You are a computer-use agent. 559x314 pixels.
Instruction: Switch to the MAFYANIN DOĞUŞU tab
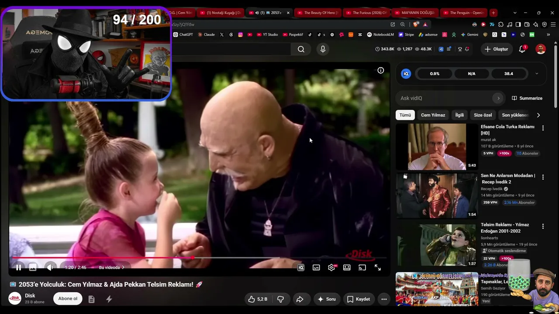414,13
